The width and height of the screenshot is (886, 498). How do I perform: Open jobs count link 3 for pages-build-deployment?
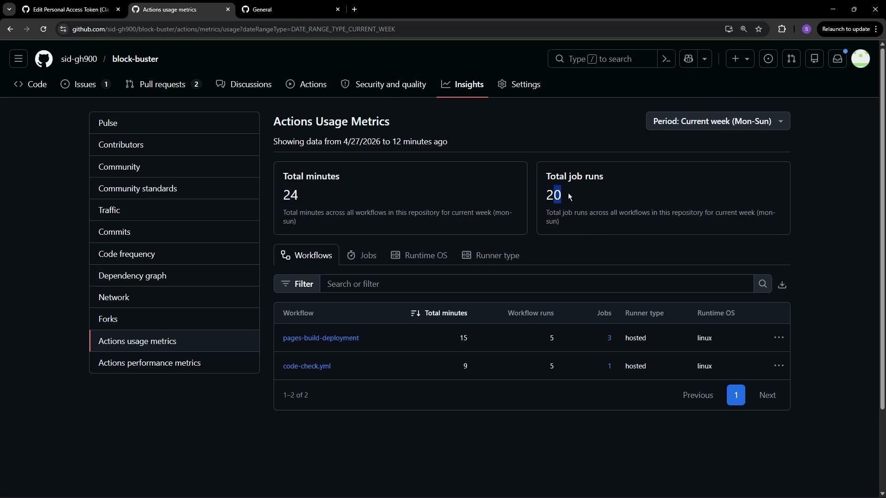(609, 338)
